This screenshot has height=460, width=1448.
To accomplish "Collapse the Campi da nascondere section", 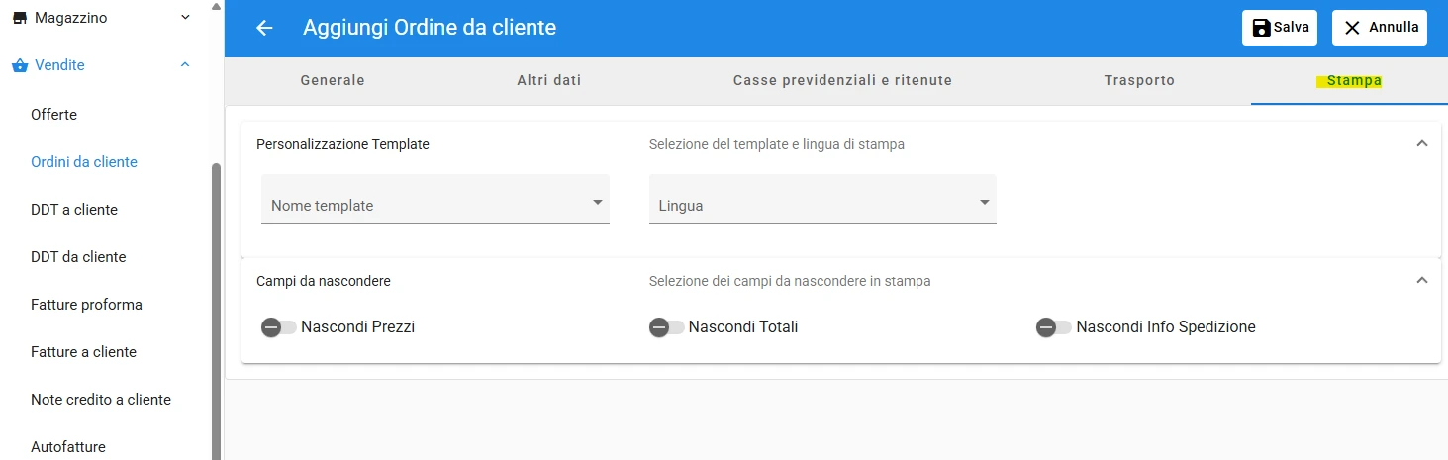I will tap(1422, 281).
